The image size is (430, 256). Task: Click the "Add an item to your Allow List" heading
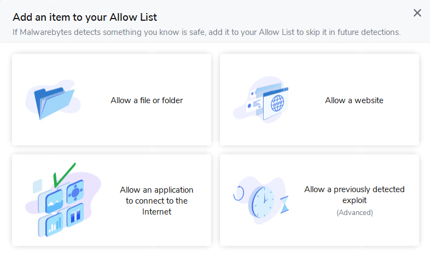pos(85,17)
